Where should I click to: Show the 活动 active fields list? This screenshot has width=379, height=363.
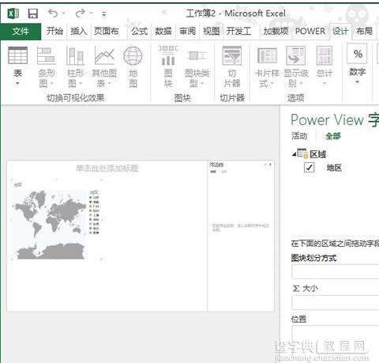tap(299, 136)
